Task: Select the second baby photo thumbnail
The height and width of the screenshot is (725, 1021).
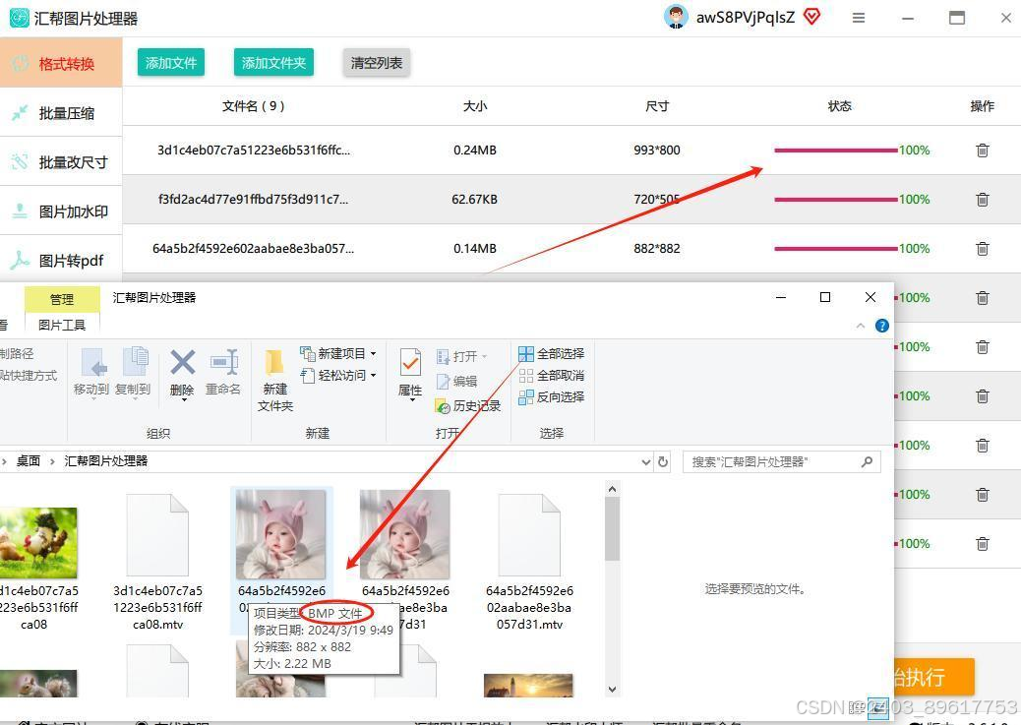Action: click(x=405, y=535)
